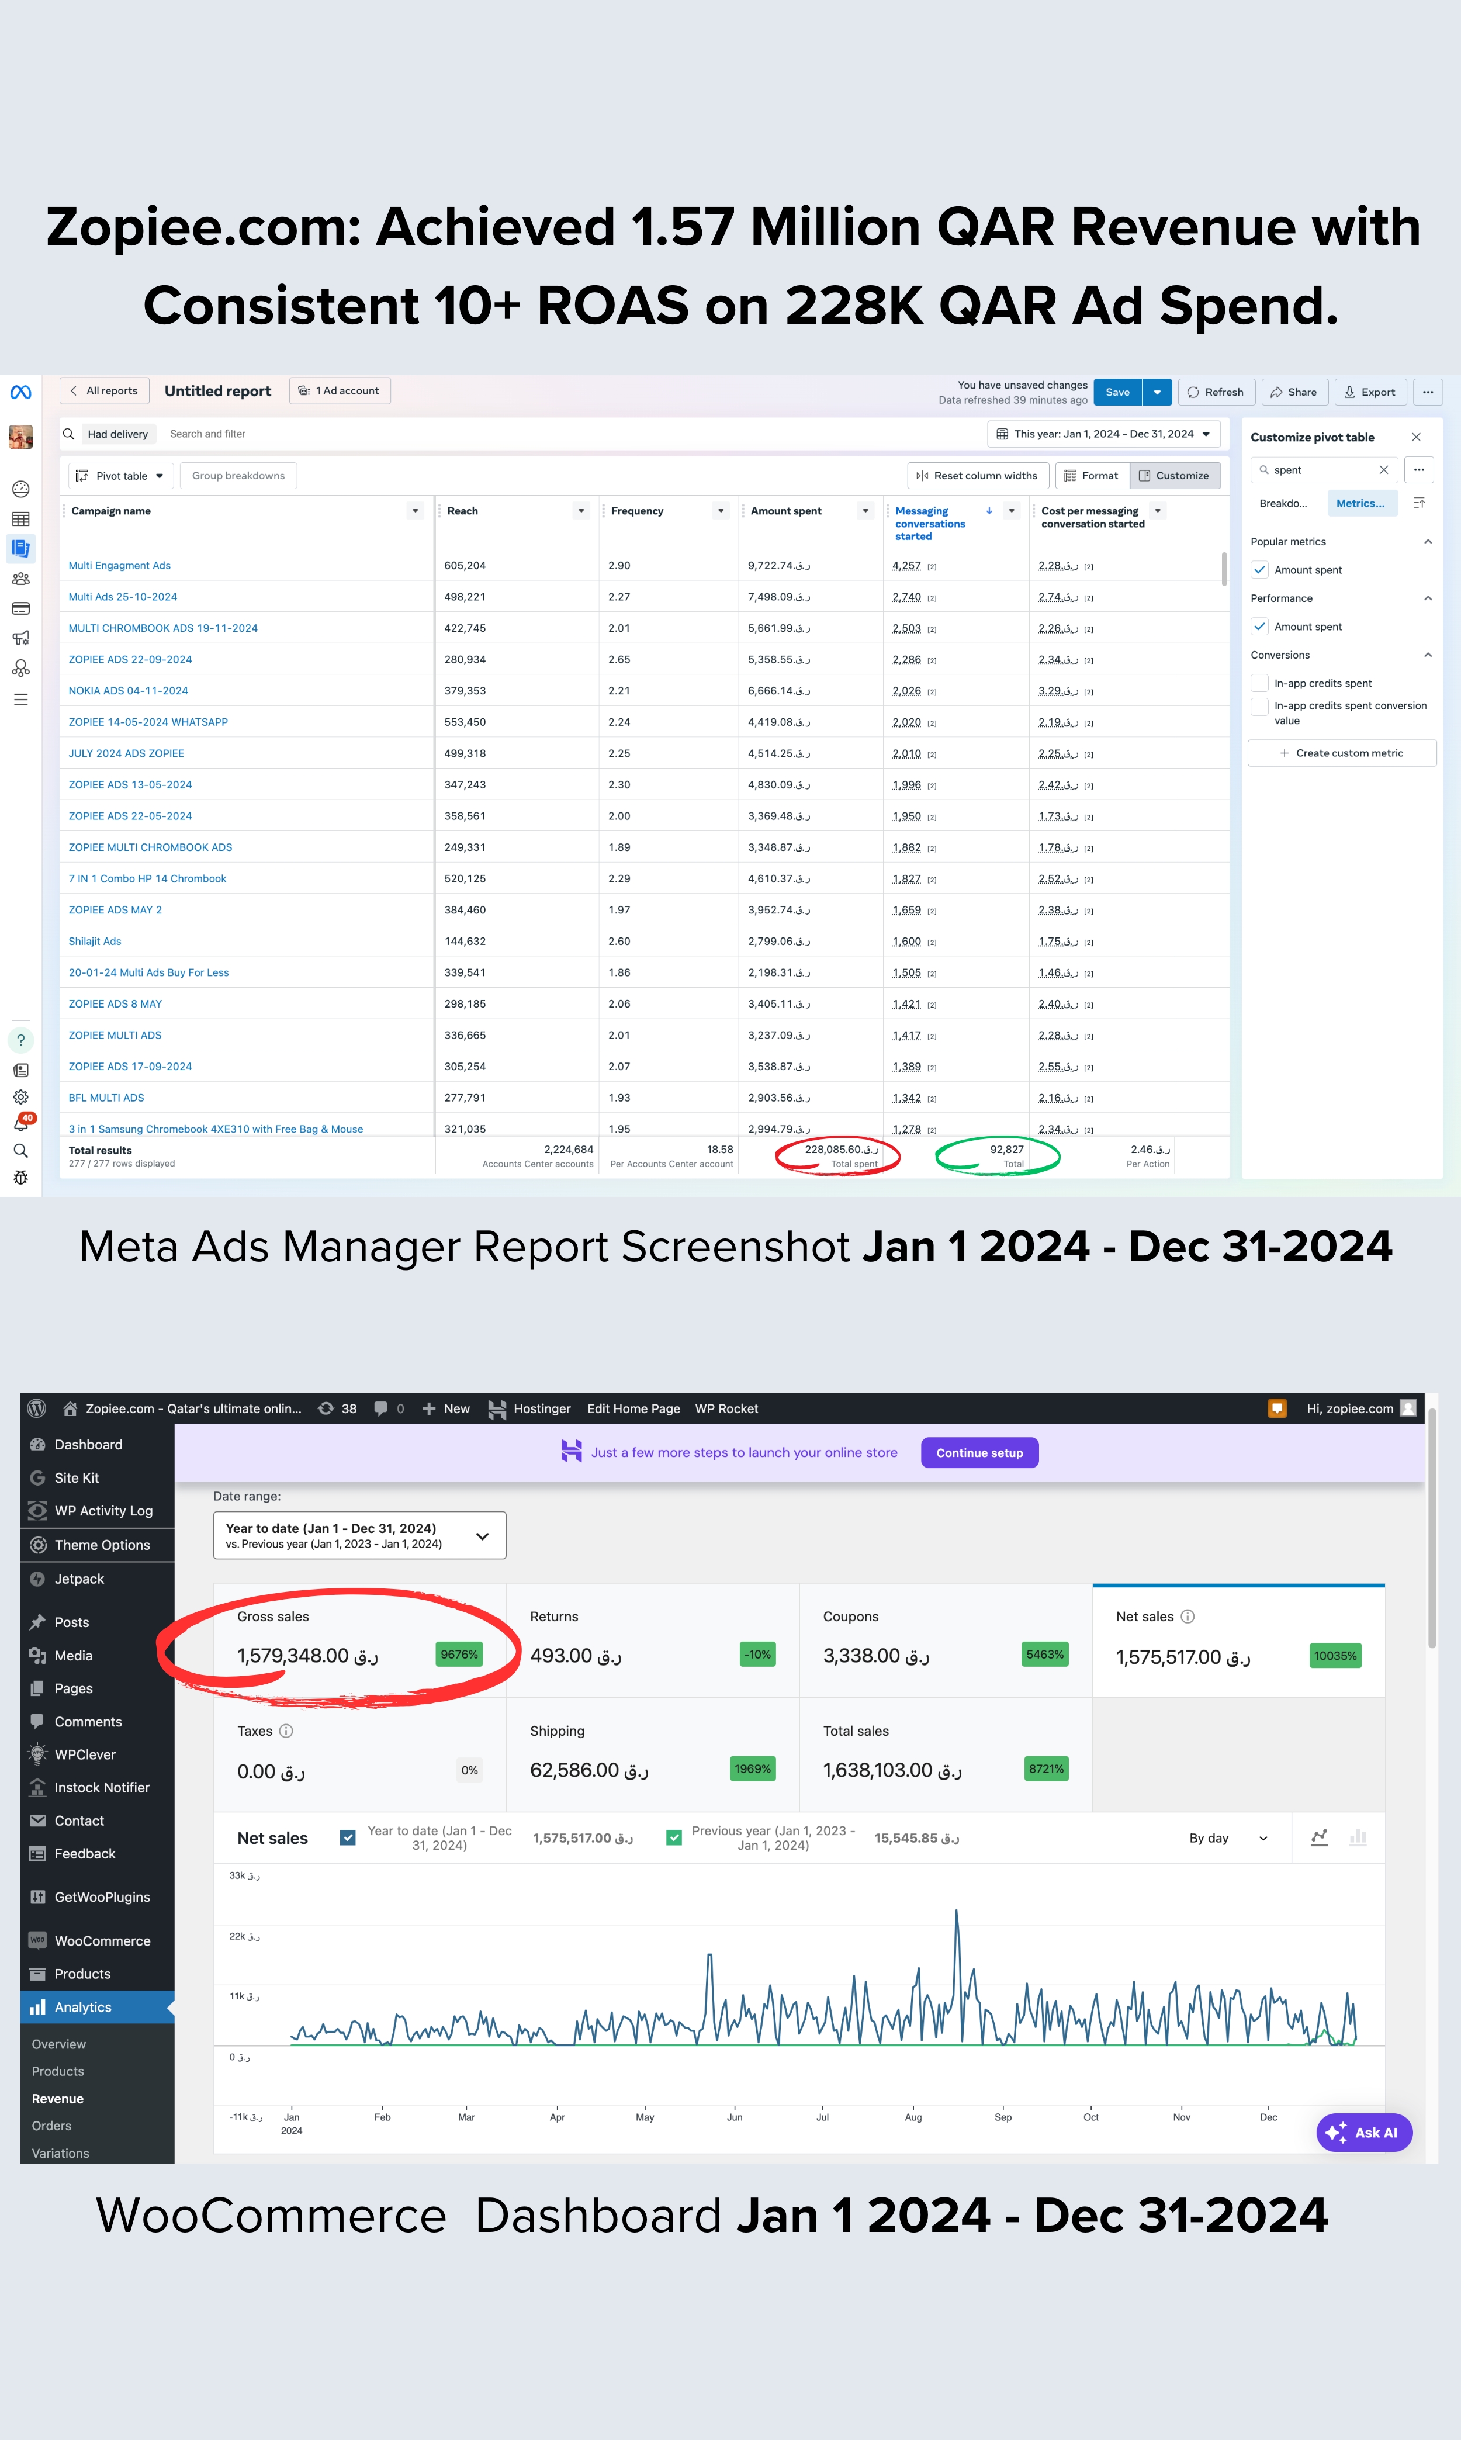This screenshot has width=1461, height=2440.
Task: Click the sort icon next to Metrics tab
Action: point(1419,503)
